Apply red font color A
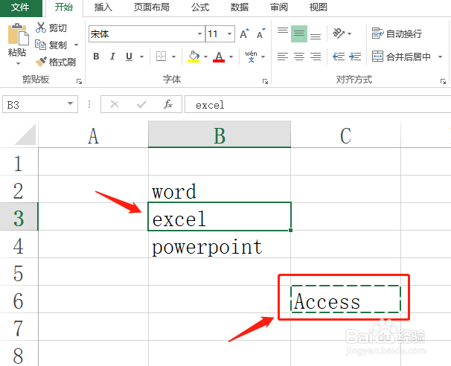 click(x=219, y=57)
